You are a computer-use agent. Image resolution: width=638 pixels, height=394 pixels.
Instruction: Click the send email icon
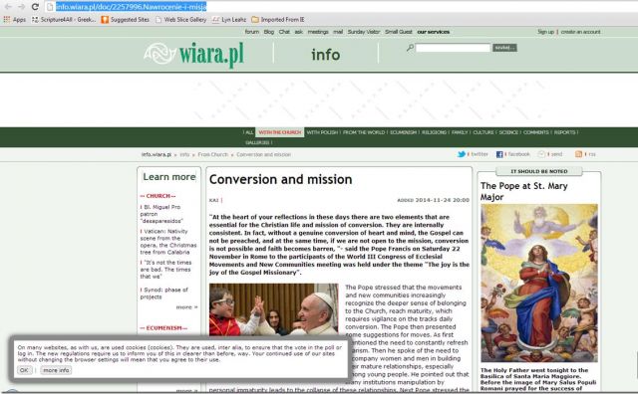(541, 154)
